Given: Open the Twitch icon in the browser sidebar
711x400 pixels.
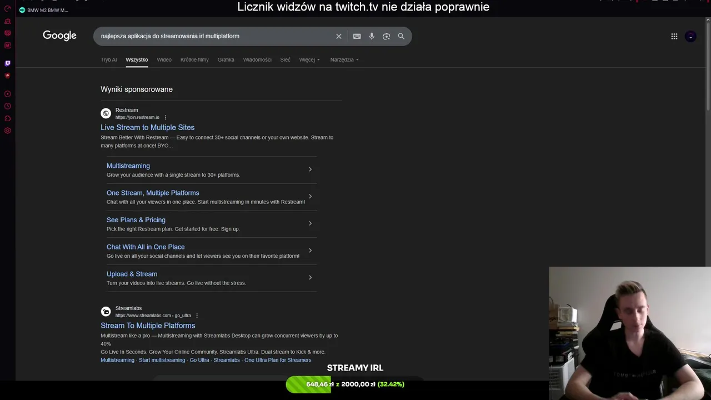Looking at the screenshot, I should [7, 63].
